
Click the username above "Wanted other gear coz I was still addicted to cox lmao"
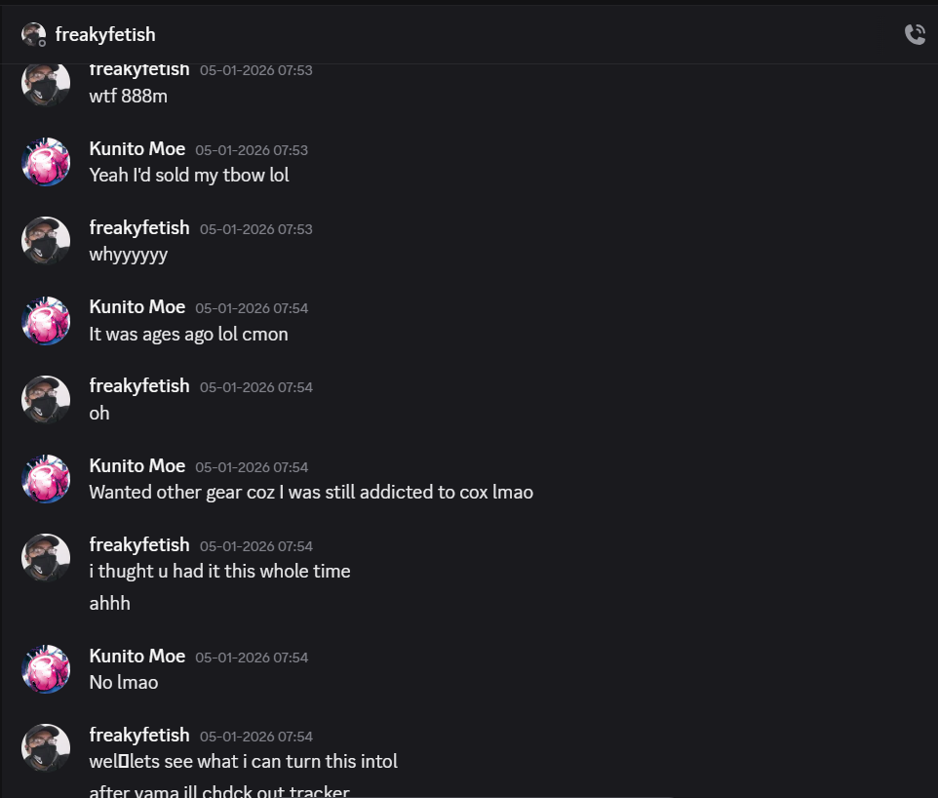pyautogui.click(x=137, y=465)
